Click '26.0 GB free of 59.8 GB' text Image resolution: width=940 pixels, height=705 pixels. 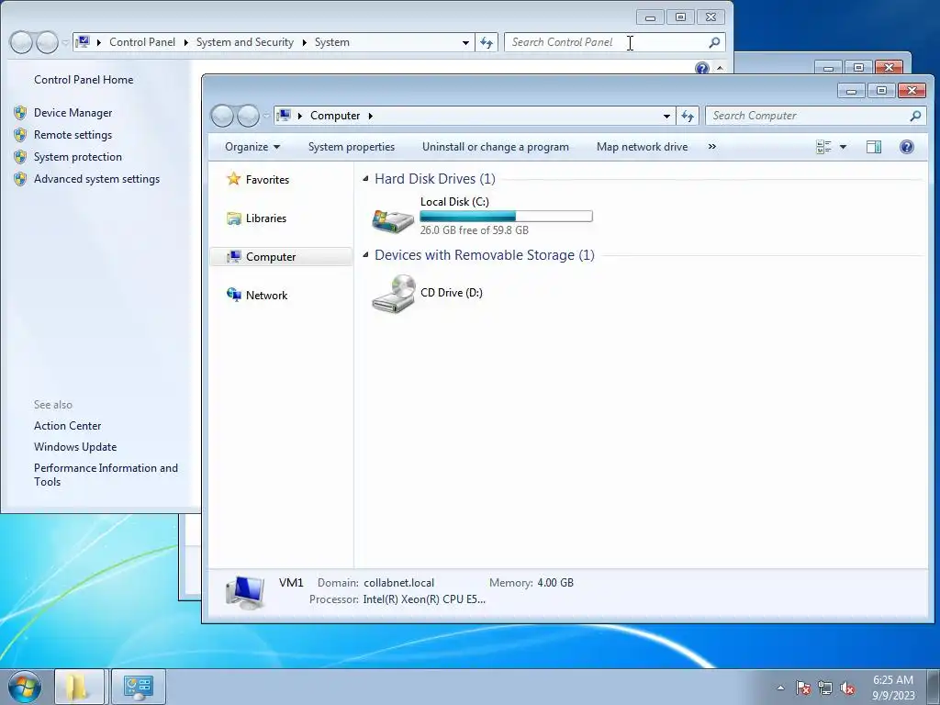[475, 230]
